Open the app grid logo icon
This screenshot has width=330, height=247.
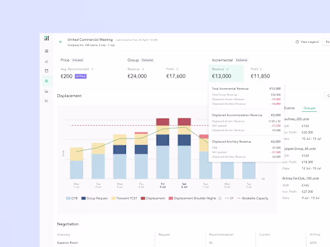(x=47, y=38)
